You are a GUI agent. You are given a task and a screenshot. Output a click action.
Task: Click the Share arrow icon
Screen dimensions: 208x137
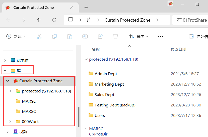(x=100, y=36)
